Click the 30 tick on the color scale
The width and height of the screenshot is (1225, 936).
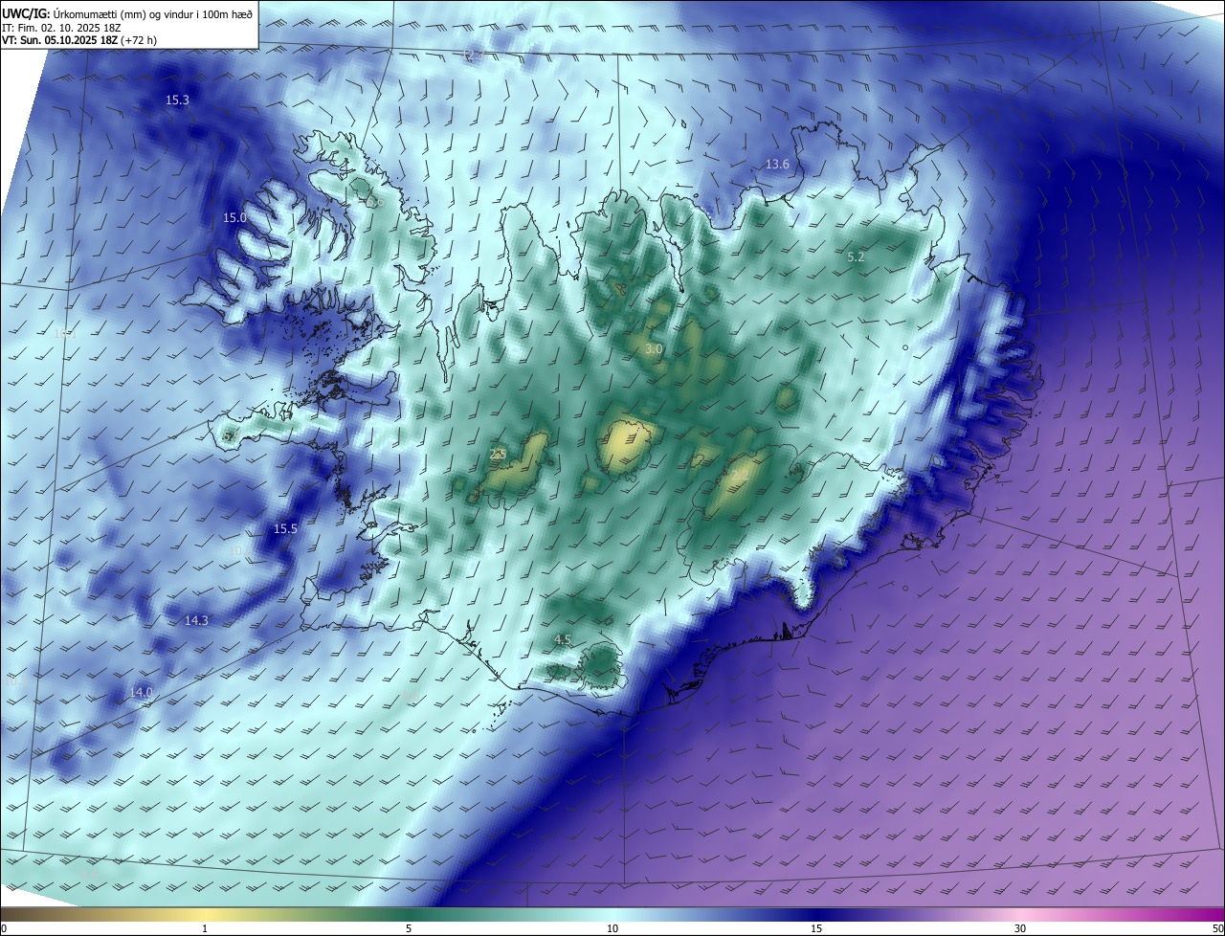point(1020,929)
